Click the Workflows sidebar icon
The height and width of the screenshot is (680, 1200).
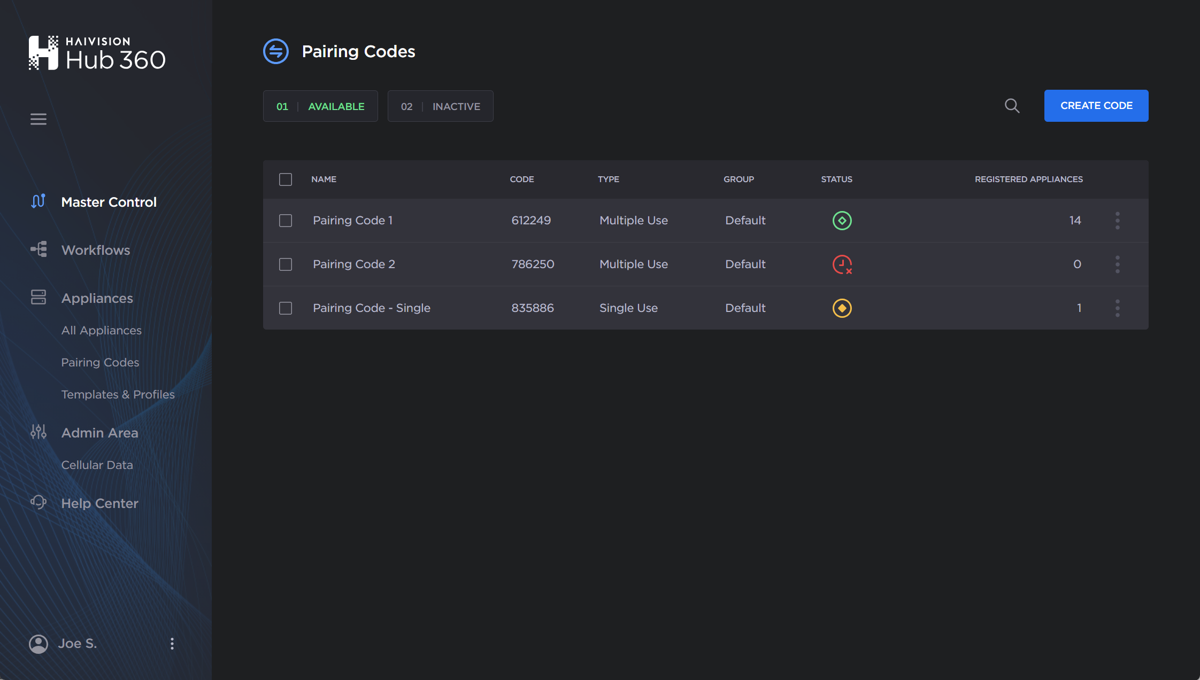click(x=38, y=249)
